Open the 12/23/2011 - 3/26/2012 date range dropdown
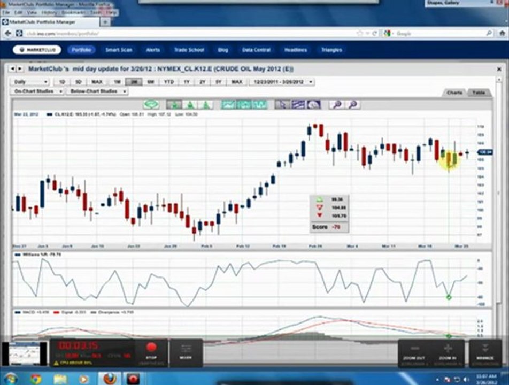Viewport: 509px width, 385px height. pyautogui.click(x=282, y=82)
